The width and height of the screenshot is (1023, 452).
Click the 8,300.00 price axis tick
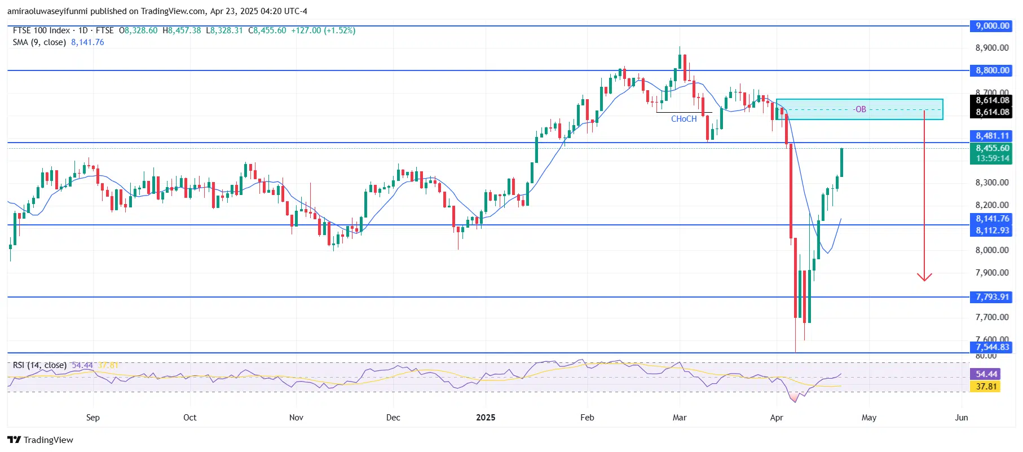point(992,183)
